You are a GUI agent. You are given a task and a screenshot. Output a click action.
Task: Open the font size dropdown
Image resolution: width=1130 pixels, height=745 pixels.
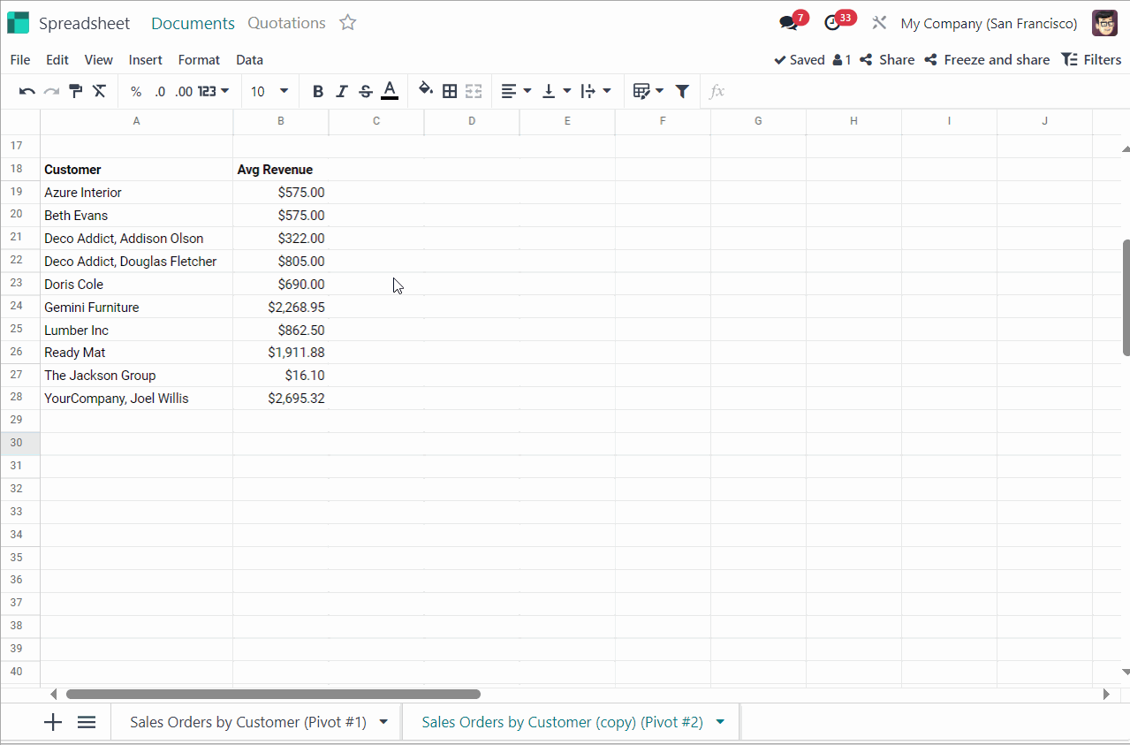coord(284,91)
